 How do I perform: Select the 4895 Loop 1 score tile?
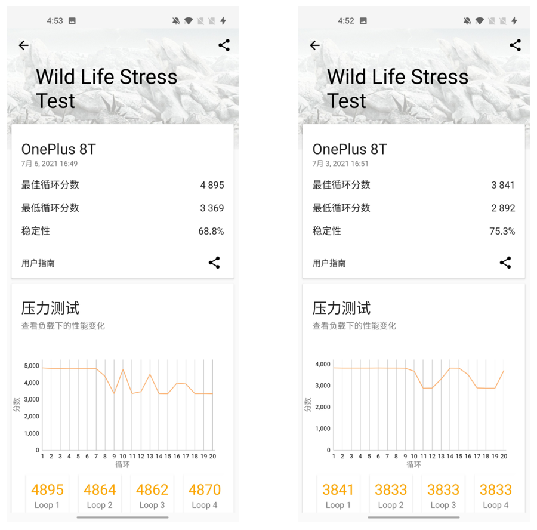pos(48,495)
